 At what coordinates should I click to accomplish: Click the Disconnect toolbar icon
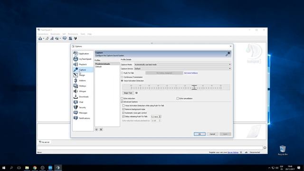47,38
